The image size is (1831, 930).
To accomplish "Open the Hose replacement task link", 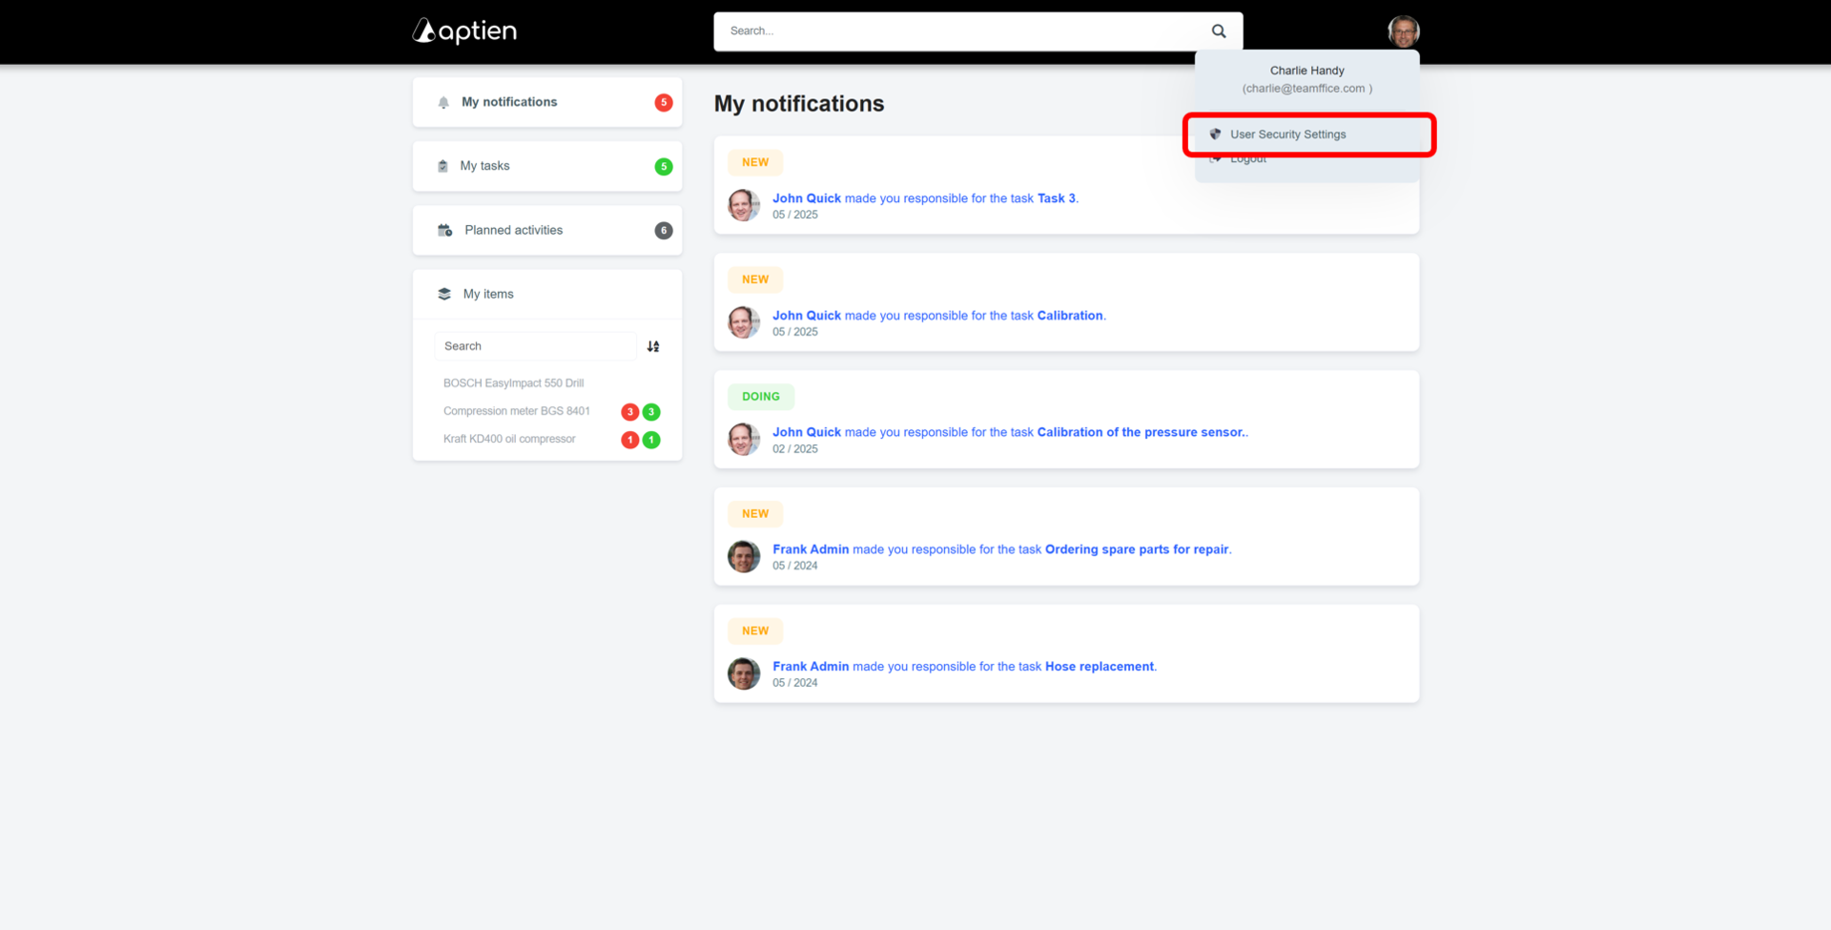I will pos(1099,667).
